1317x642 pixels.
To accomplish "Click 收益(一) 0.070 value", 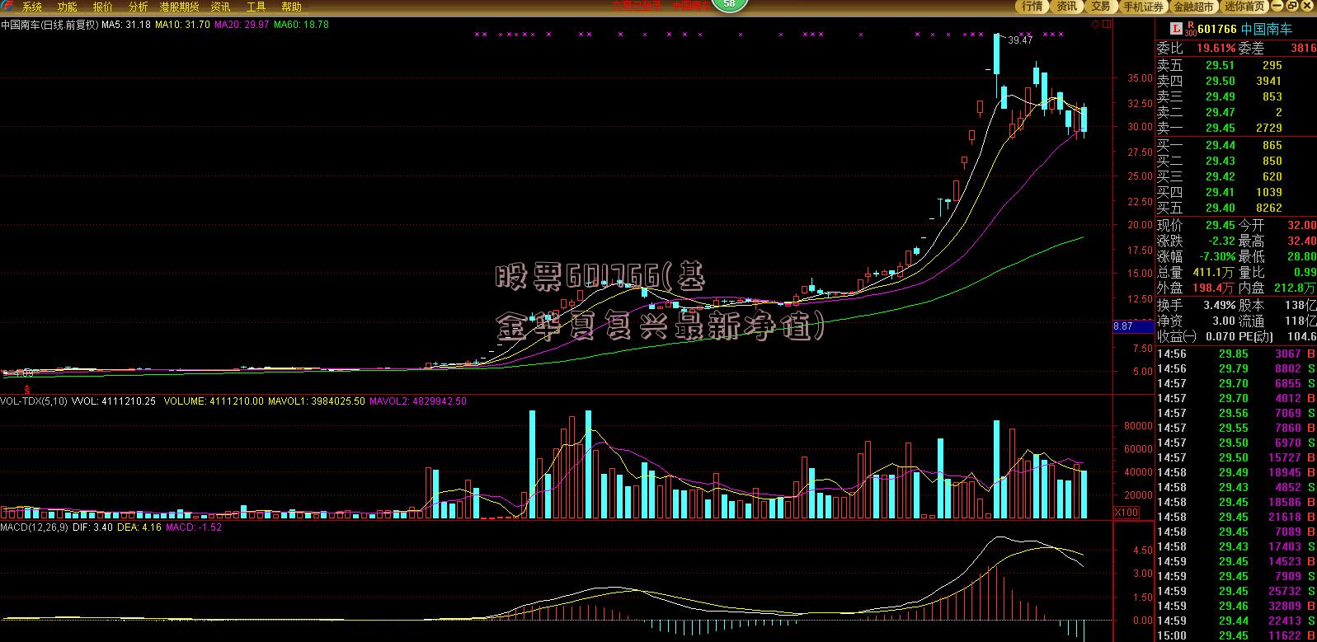I will point(1221,336).
